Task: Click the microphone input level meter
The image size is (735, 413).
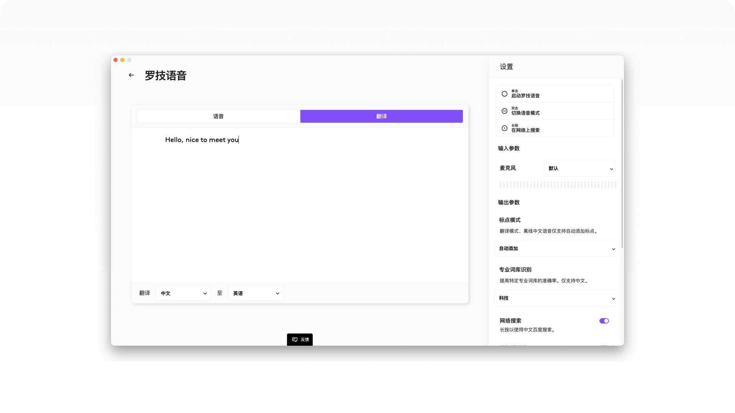Action: [558, 185]
